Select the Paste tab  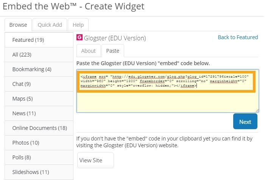pos(112,51)
